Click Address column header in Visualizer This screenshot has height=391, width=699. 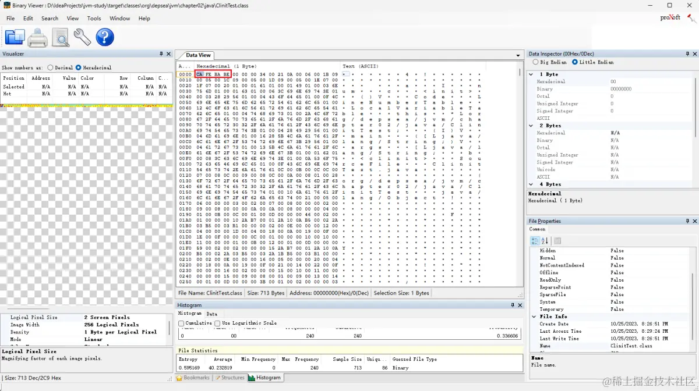pyautogui.click(x=41, y=78)
